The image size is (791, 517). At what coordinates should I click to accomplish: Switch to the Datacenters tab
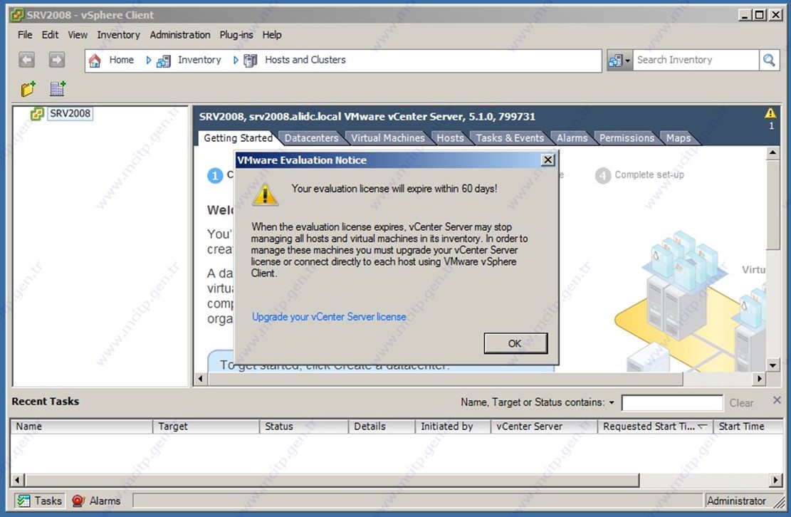pyautogui.click(x=311, y=138)
